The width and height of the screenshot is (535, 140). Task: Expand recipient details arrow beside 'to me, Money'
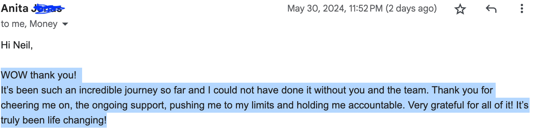pyautogui.click(x=65, y=24)
